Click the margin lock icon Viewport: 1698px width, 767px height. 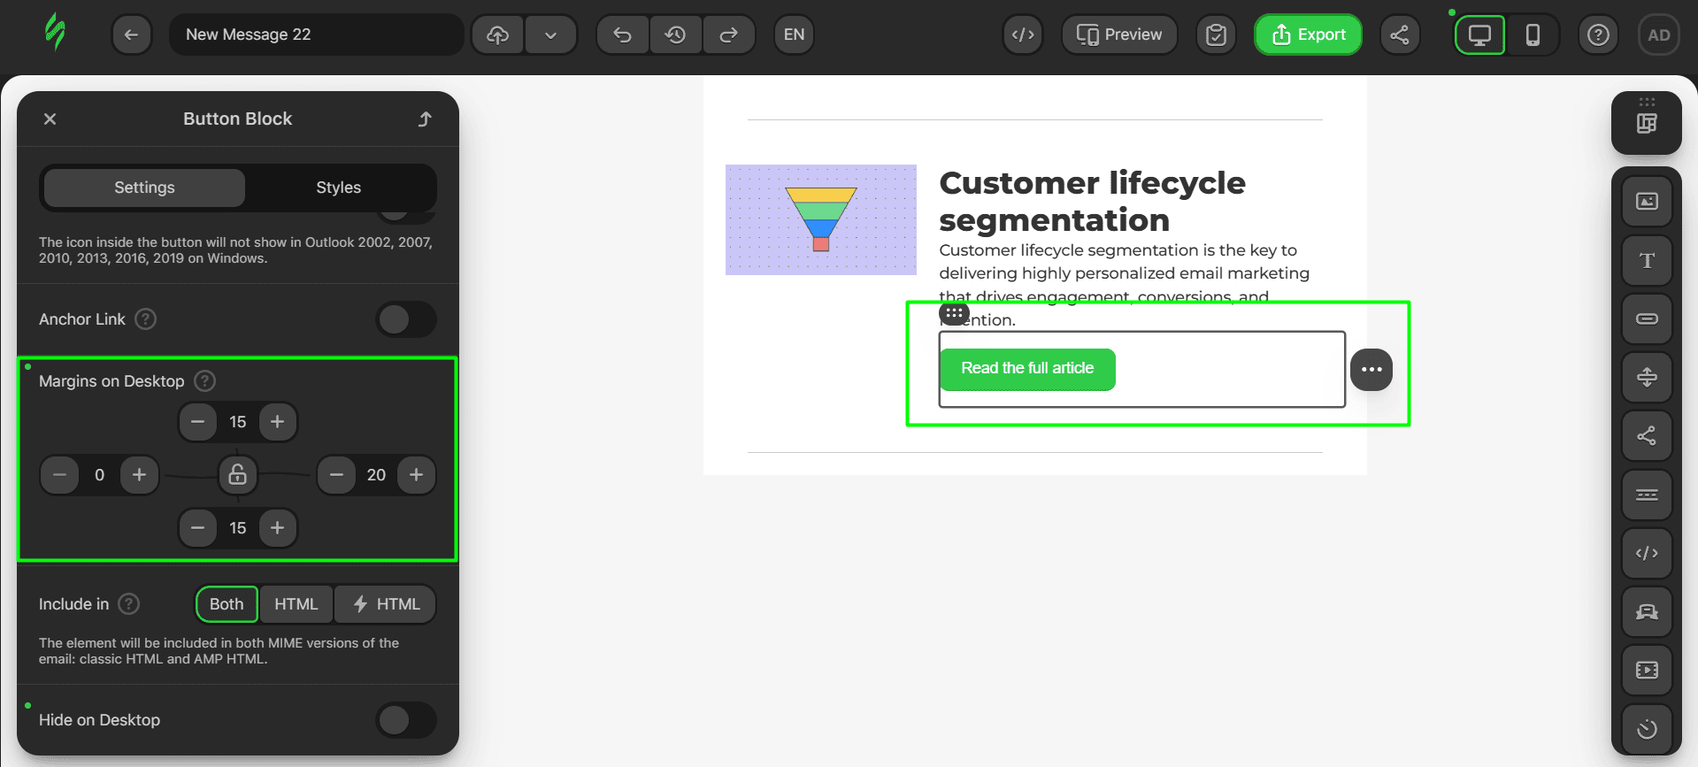[238, 475]
